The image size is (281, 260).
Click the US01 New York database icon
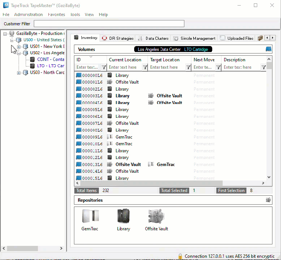pyautogui.click(x=26, y=46)
